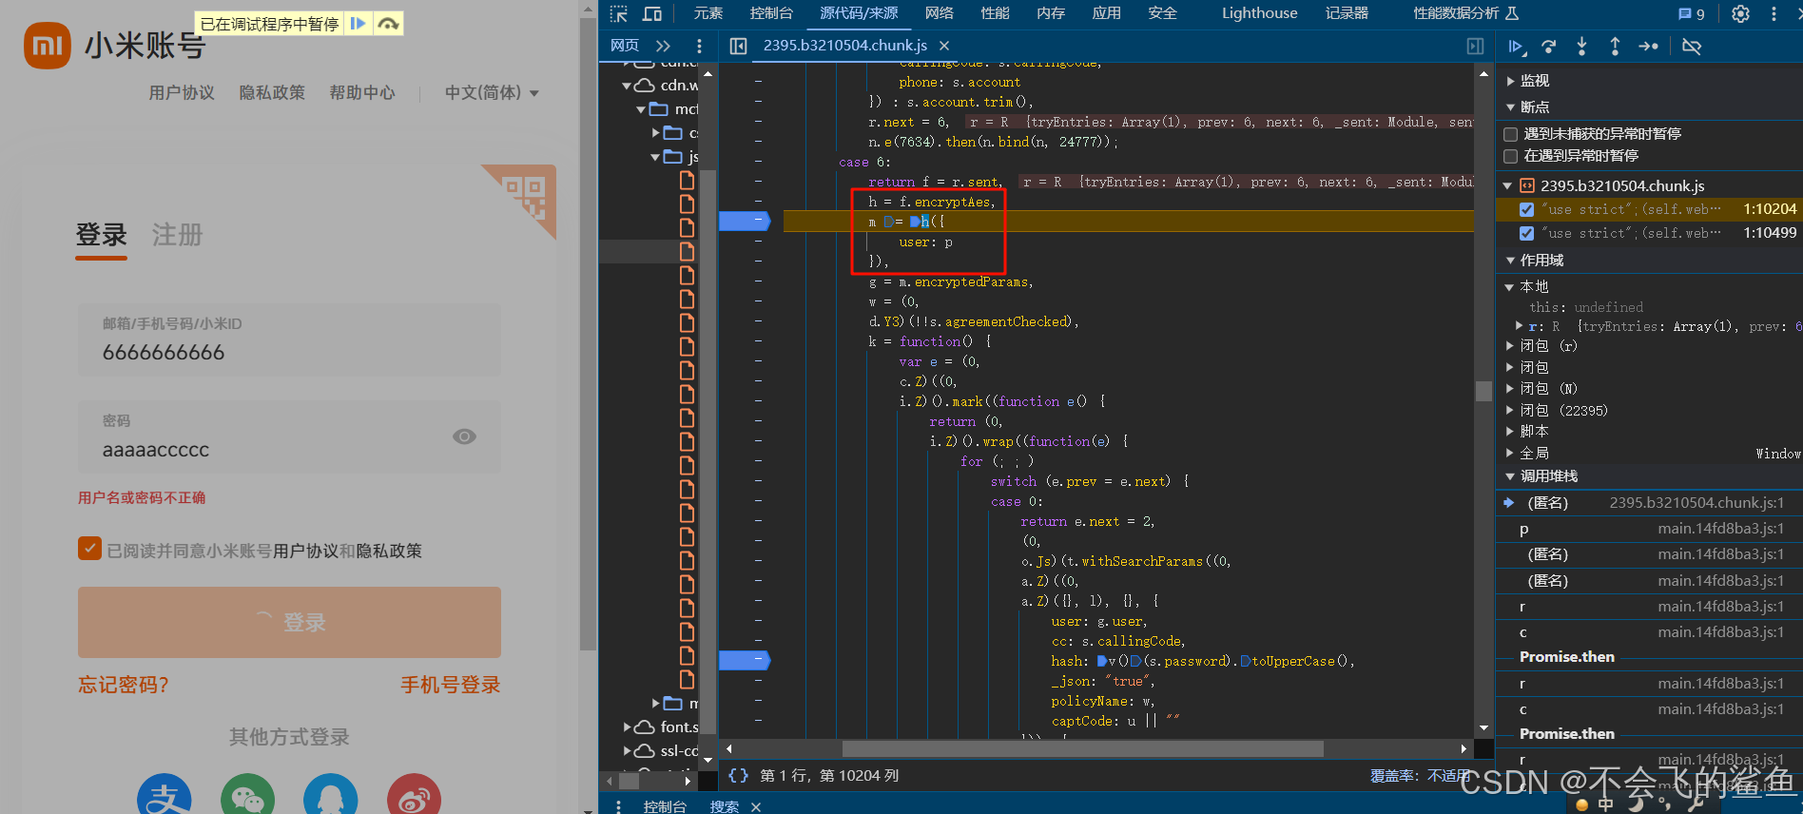
Task: Login with Weibo icon
Action: [414, 795]
